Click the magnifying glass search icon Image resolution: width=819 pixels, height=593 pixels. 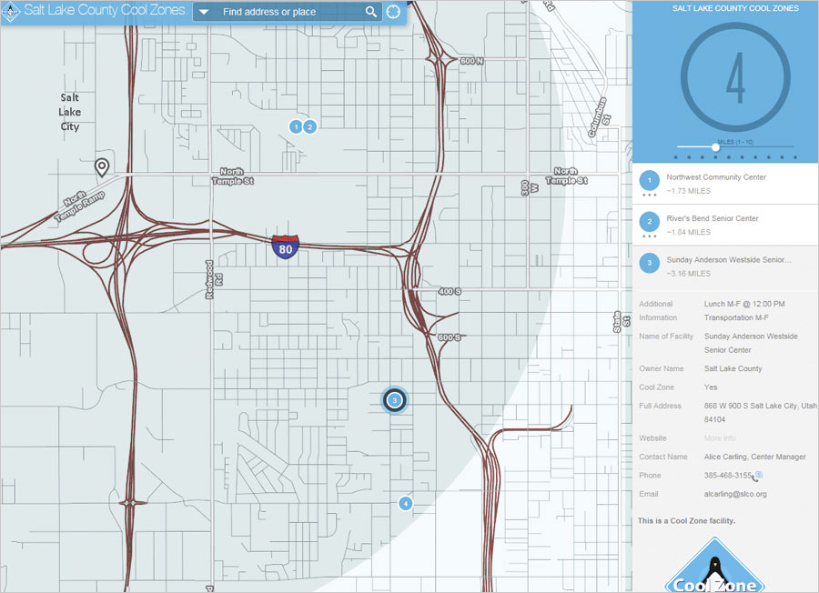coord(371,12)
